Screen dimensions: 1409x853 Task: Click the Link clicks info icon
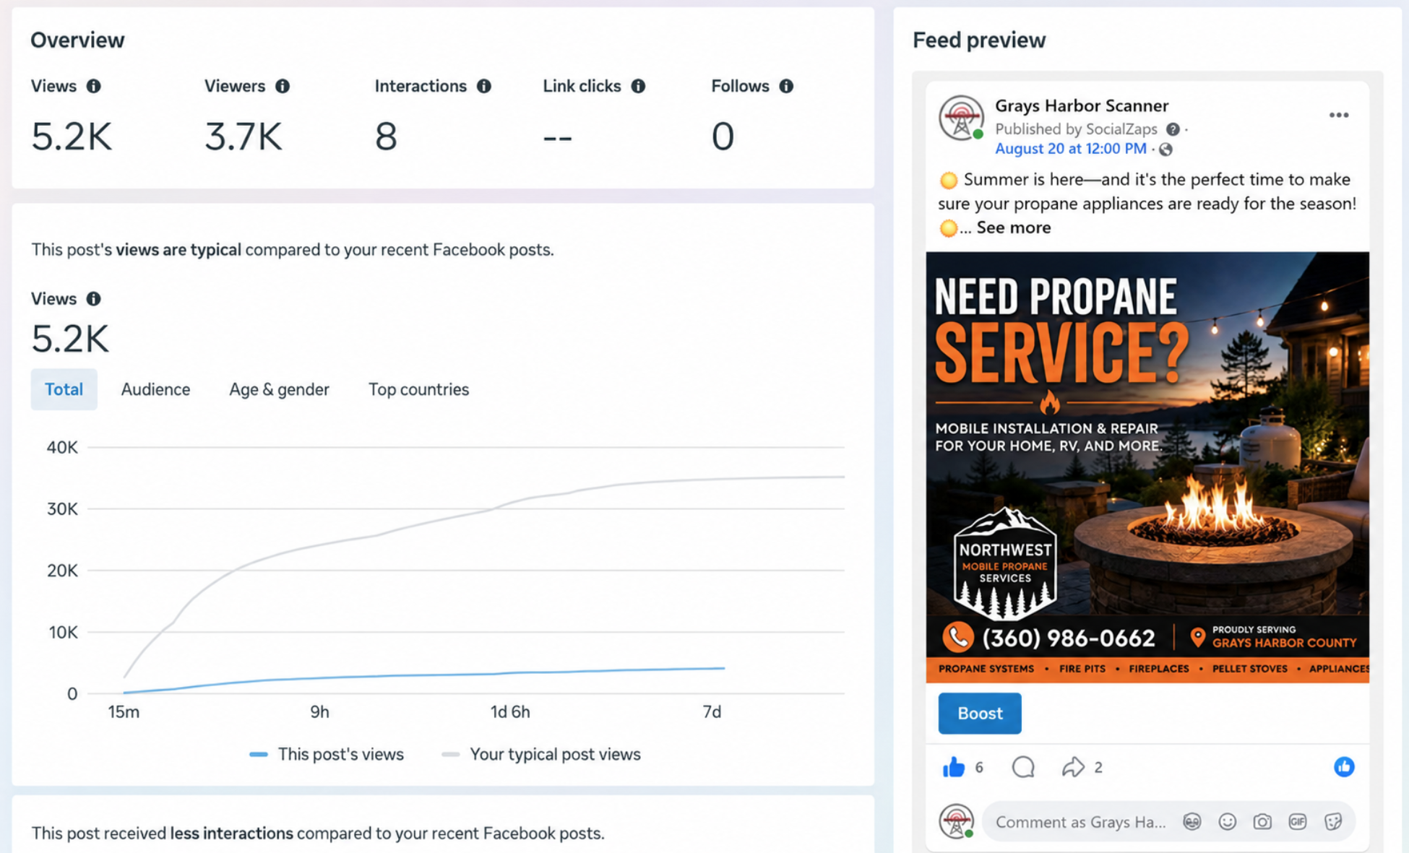click(638, 86)
